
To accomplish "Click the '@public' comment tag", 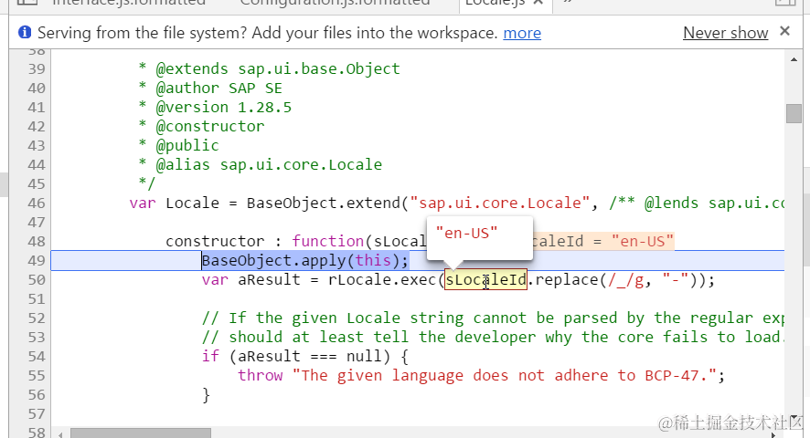I will click(x=187, y=145).
